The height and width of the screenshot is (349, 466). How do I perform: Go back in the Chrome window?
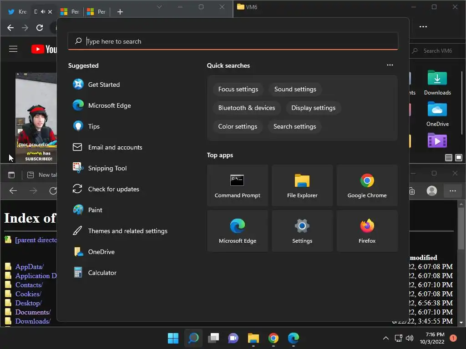pyautogui.click(x=10, y=28)
